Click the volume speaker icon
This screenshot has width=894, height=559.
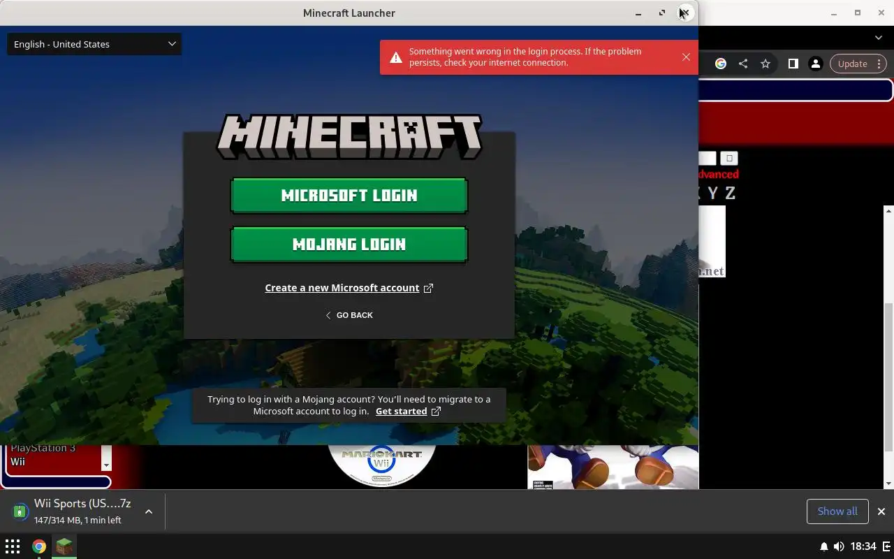[x=839, y=546]
